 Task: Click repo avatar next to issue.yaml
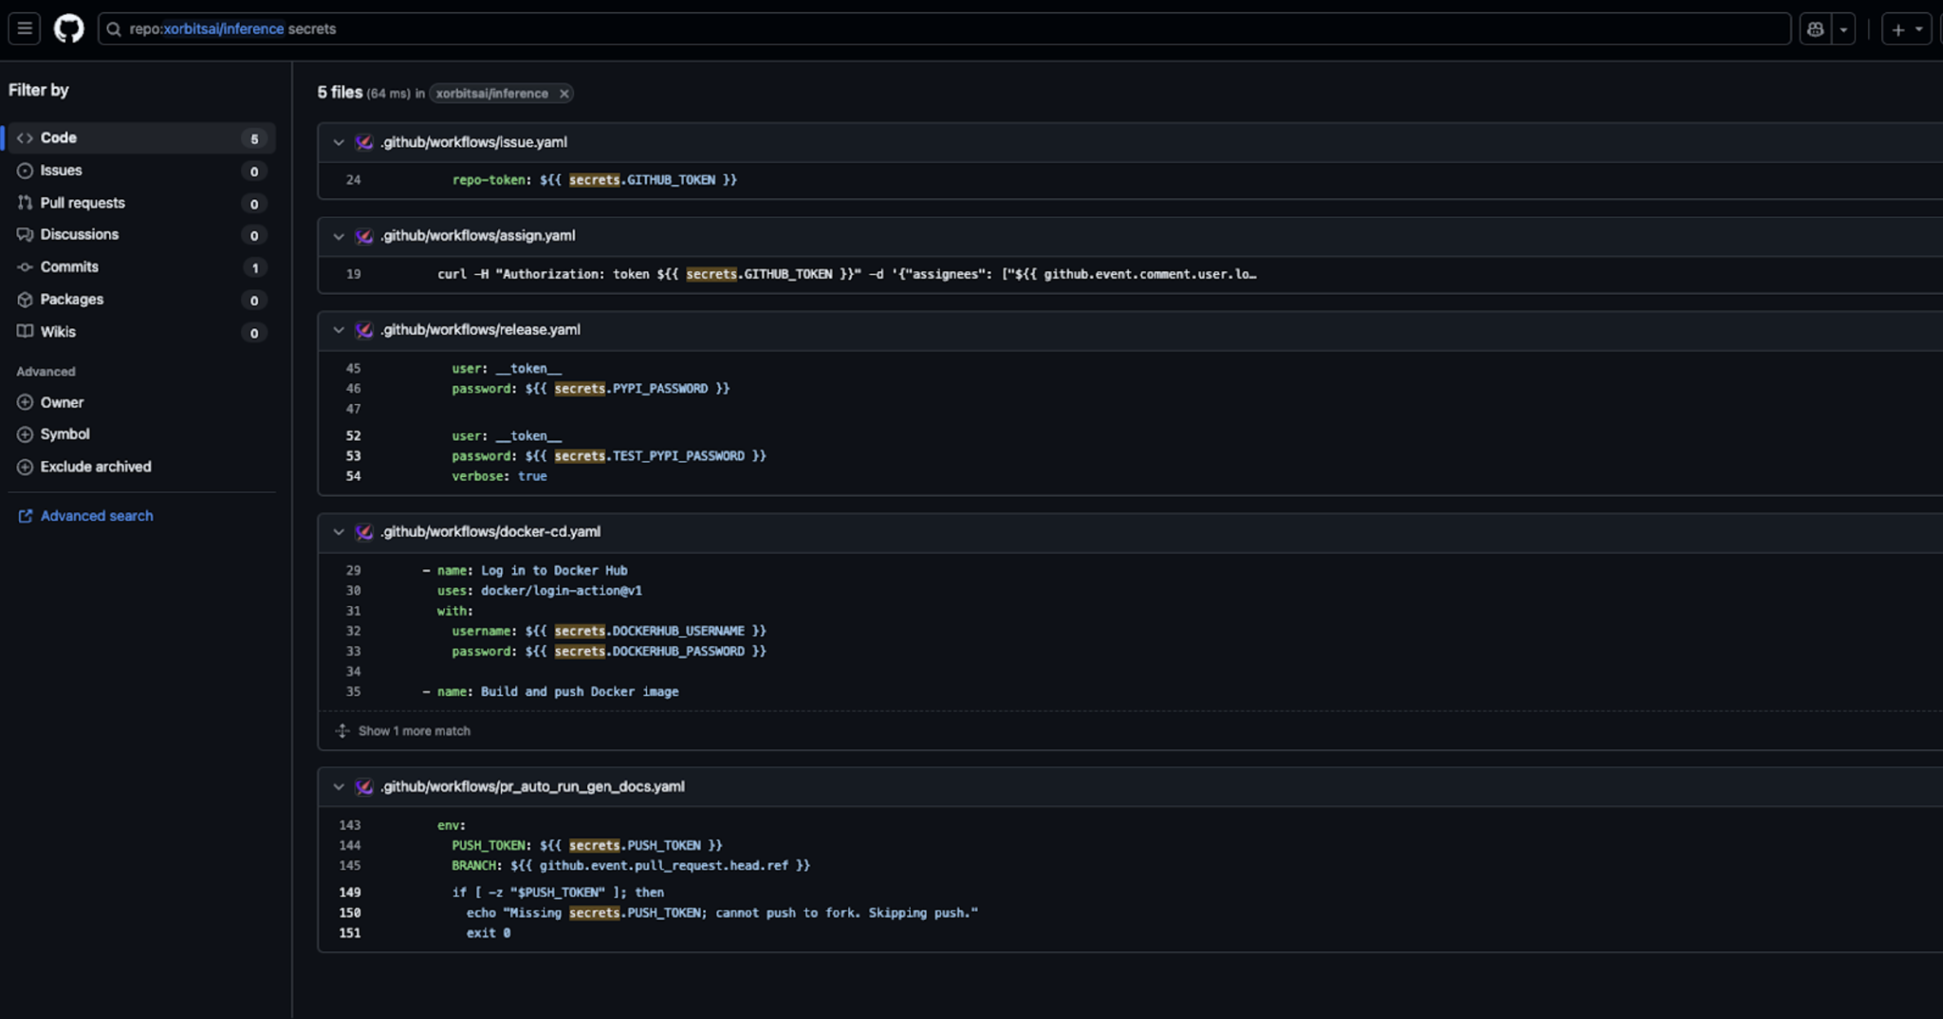364,142
